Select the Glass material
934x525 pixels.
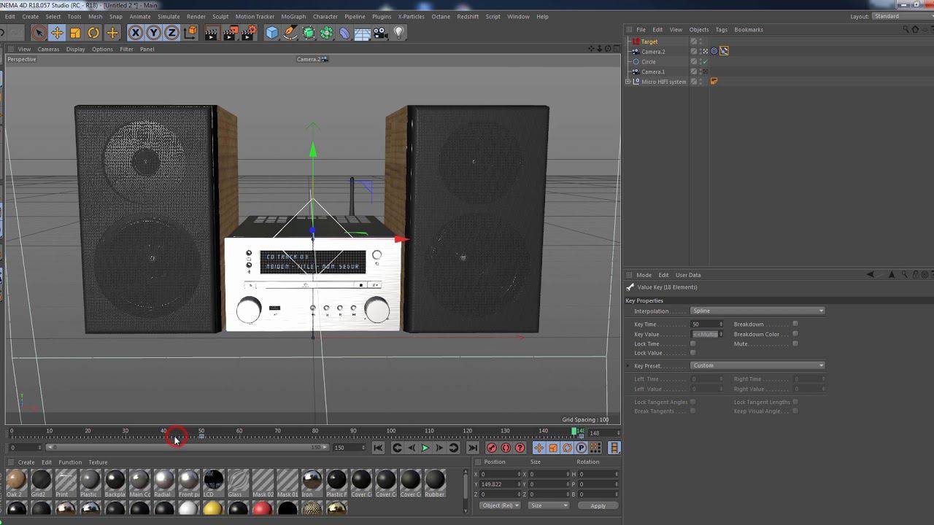tap(238, 483)
